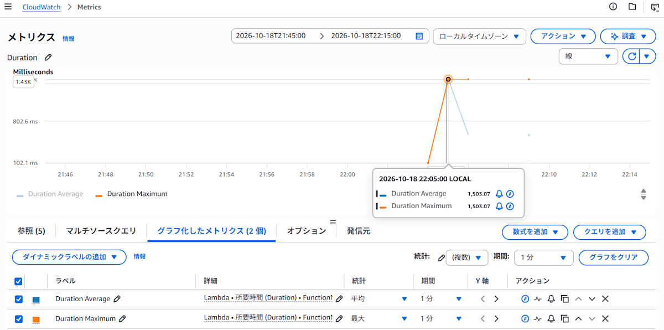Click compass icon for Duration Average in tooltip

click(x=510, y=194)
